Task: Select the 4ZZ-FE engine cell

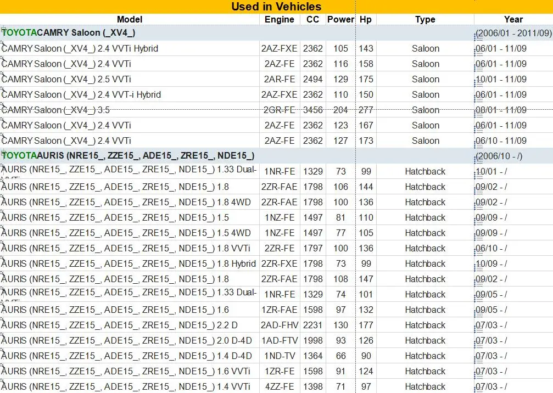Action: pos(280,386)
